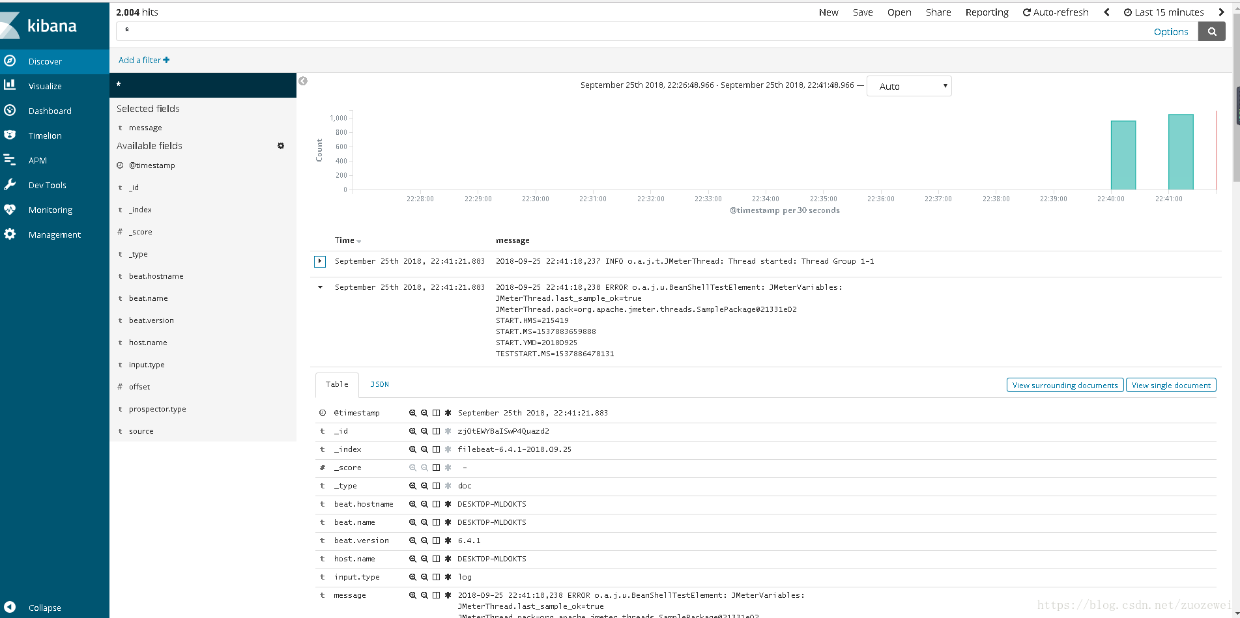Filter for beat.version field present
The width and height of the screenshot is (1240, 618).
coord(448,541)
